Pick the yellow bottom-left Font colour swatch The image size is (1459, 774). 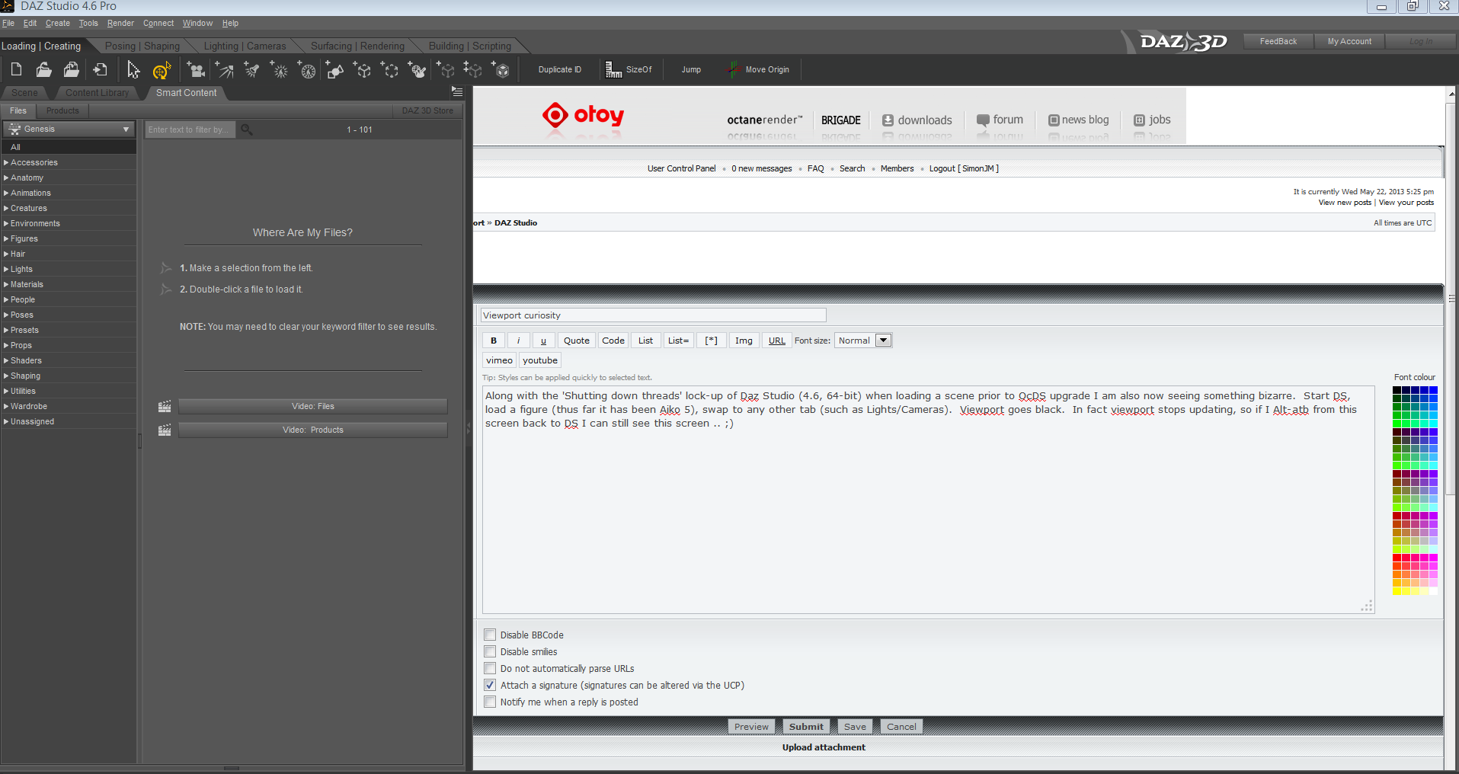[1397, 591]
